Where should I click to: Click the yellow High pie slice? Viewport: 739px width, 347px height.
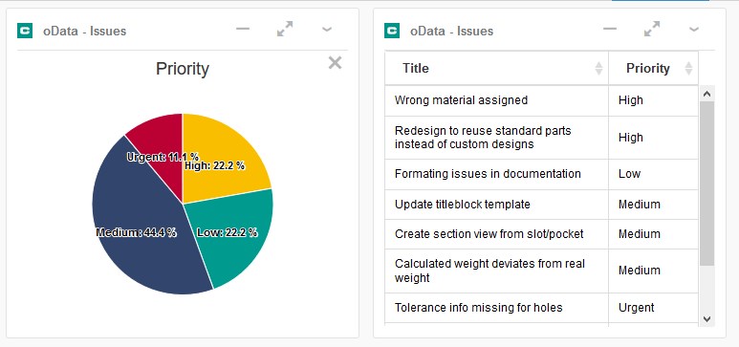[x=222, y=151]
